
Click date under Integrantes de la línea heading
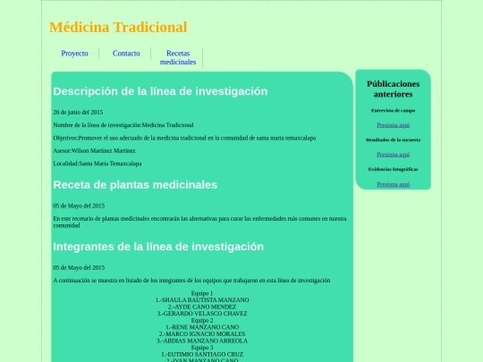coord(79,268)
